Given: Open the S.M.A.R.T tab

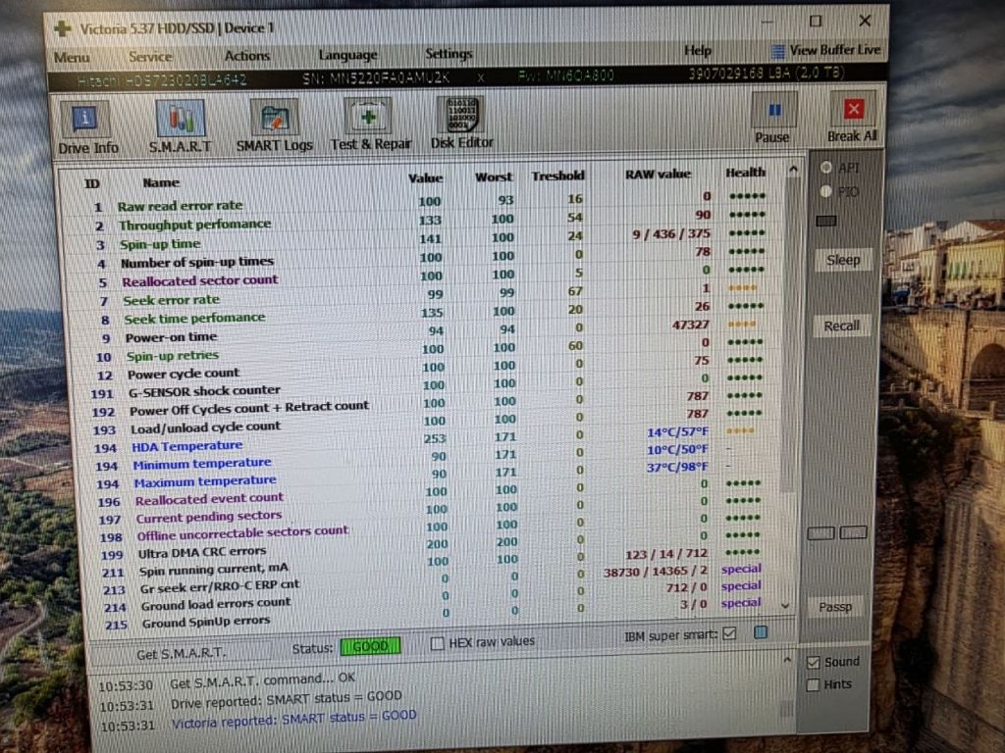Looking at the screenshot, I should click(x=181, y=127).
